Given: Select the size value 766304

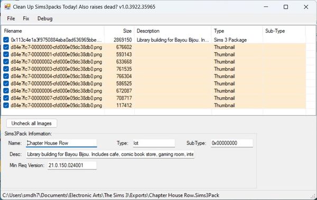Looking at the screenshot, I should 124,76.
